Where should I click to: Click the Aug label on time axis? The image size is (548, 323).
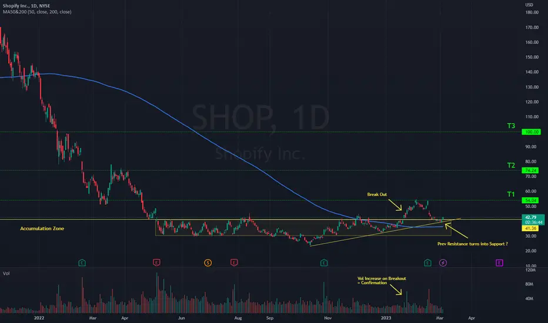pyautogui.click(x=238, y=318)
